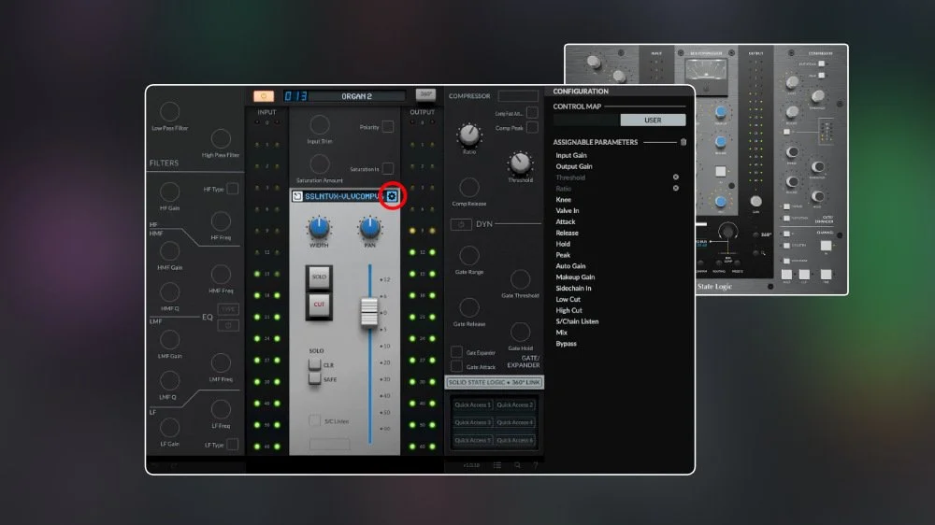Click the channel volume fader handle
This screenshot has height=525, width=935.
coord(369,311)
